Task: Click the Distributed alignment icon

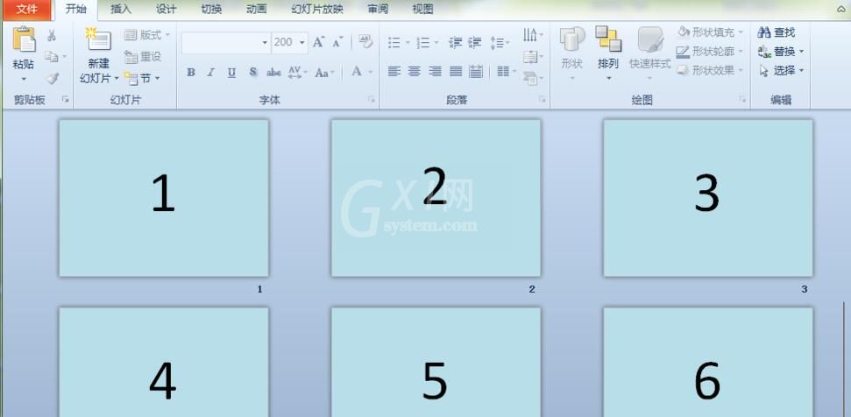Action: point(476,71)
